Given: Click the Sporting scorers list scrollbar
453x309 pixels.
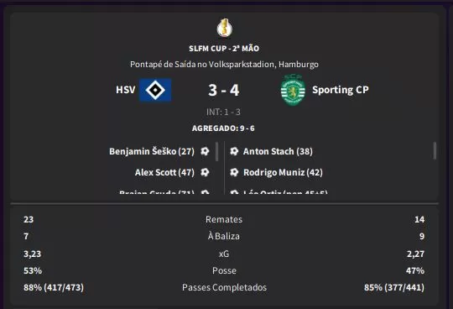Looking at the screenshot, I should (x=435, y=150).
